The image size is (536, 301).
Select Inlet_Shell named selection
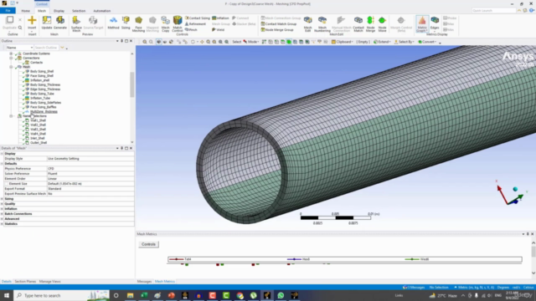pyautogui.click(x=37, y=138)
